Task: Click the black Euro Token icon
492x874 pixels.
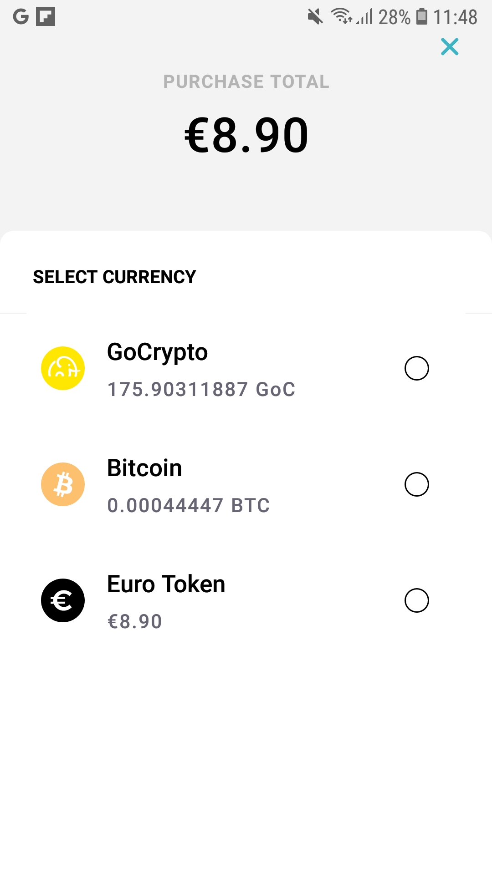Action: (x=63, y=600)
